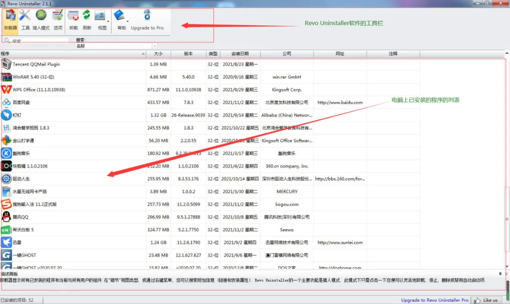This screenshot has width=510, height=304.
Task: Select the 腾讯QQ penguin icon in list
Action: [x=6, y=217]
